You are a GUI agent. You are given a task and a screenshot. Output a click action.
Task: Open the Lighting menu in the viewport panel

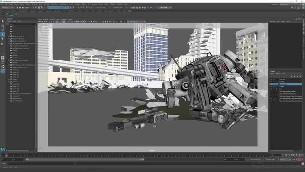point(52,19)
